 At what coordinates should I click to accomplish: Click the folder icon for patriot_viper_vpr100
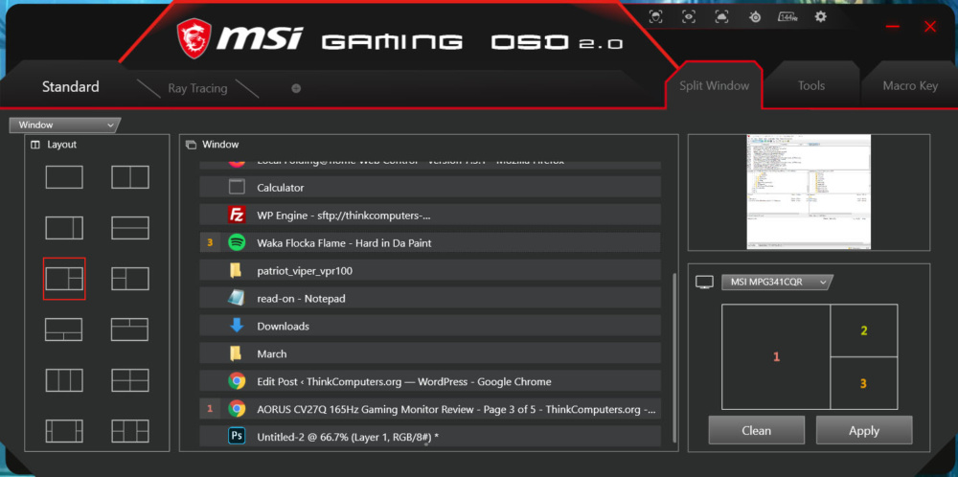pos(236,270)
